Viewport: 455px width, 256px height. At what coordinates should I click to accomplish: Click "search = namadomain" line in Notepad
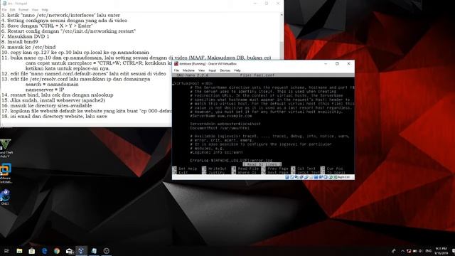(52, 84)
